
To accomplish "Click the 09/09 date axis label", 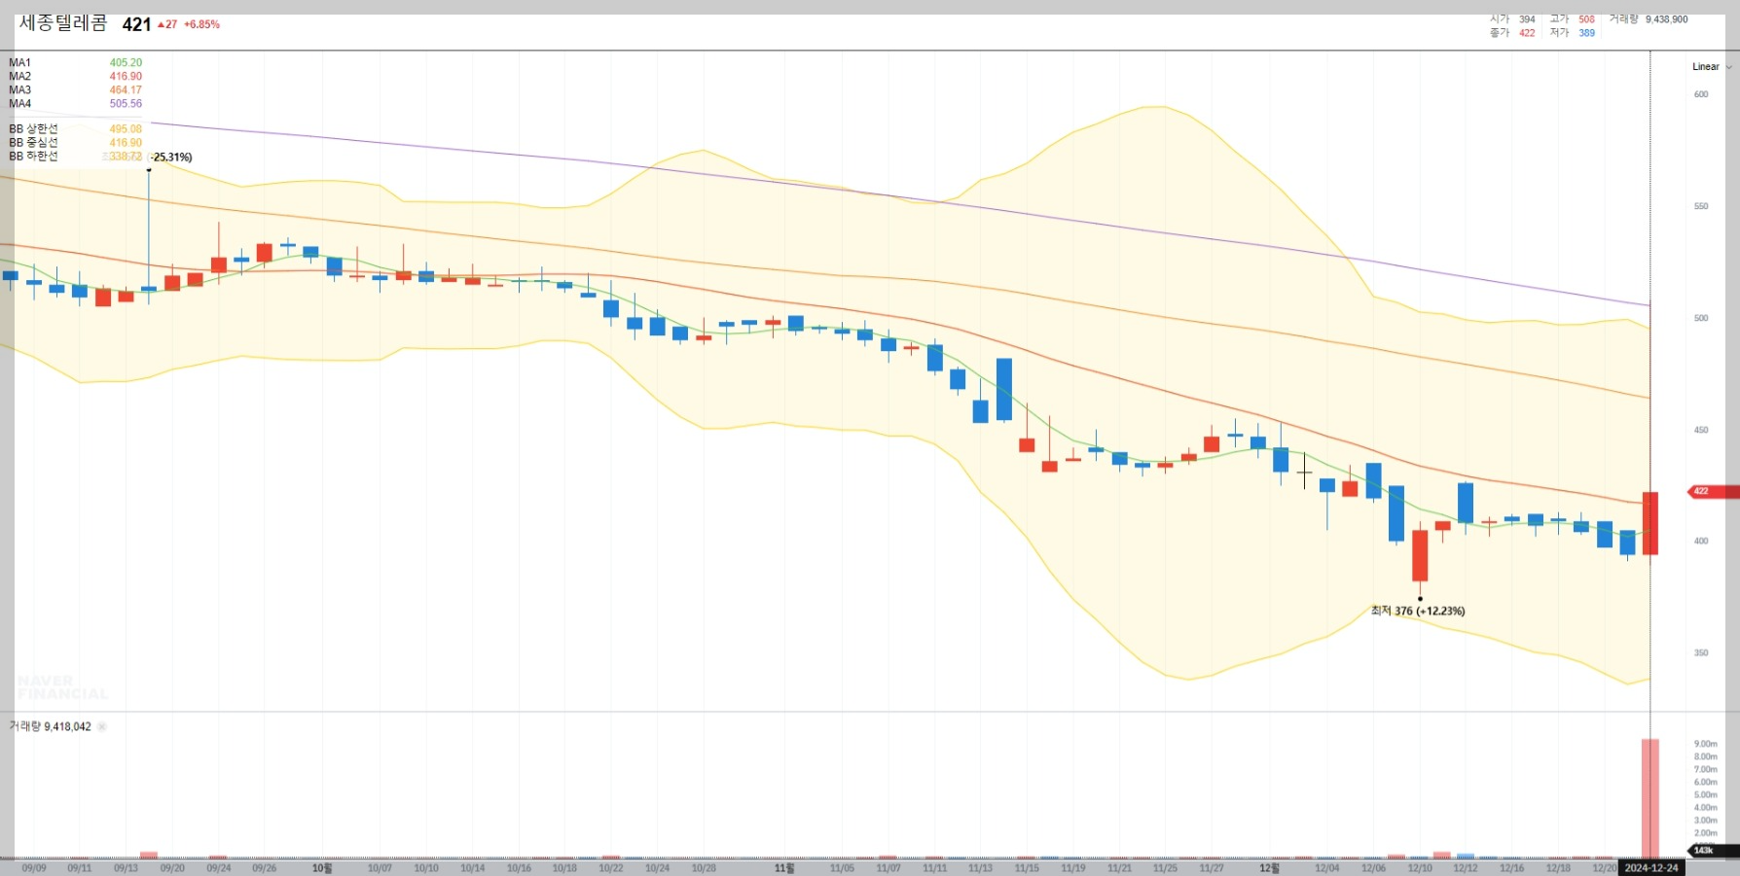I will point(33,868).
